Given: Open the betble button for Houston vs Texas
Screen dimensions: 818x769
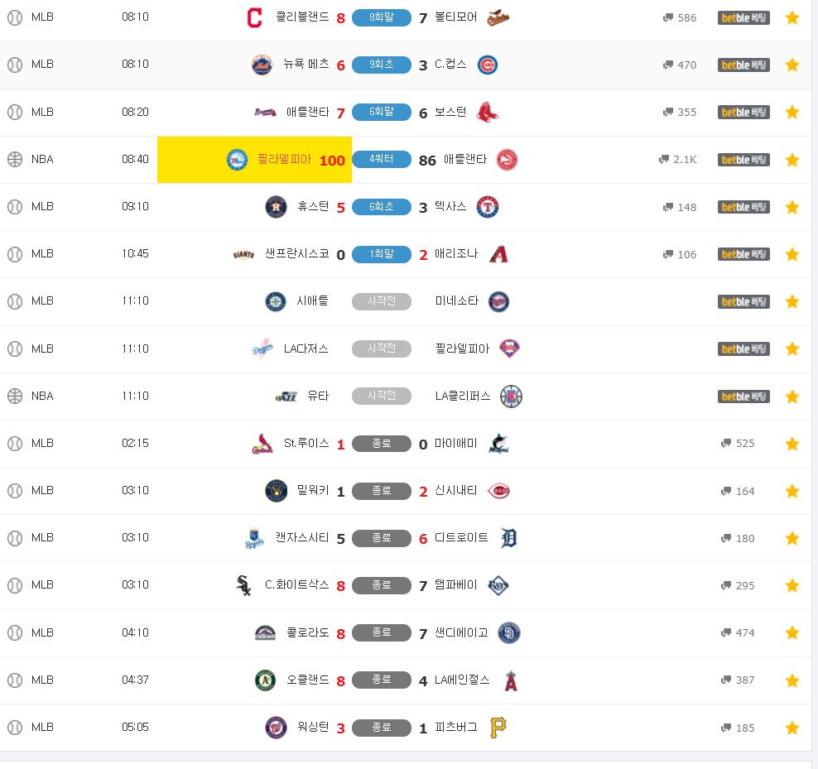Looking at the screenshot, I should [743, 207].
